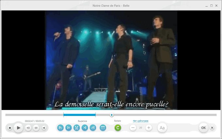
Task: Mute the audio with the speaker icon
Action: pyautogui.click(x=44, y=128)
